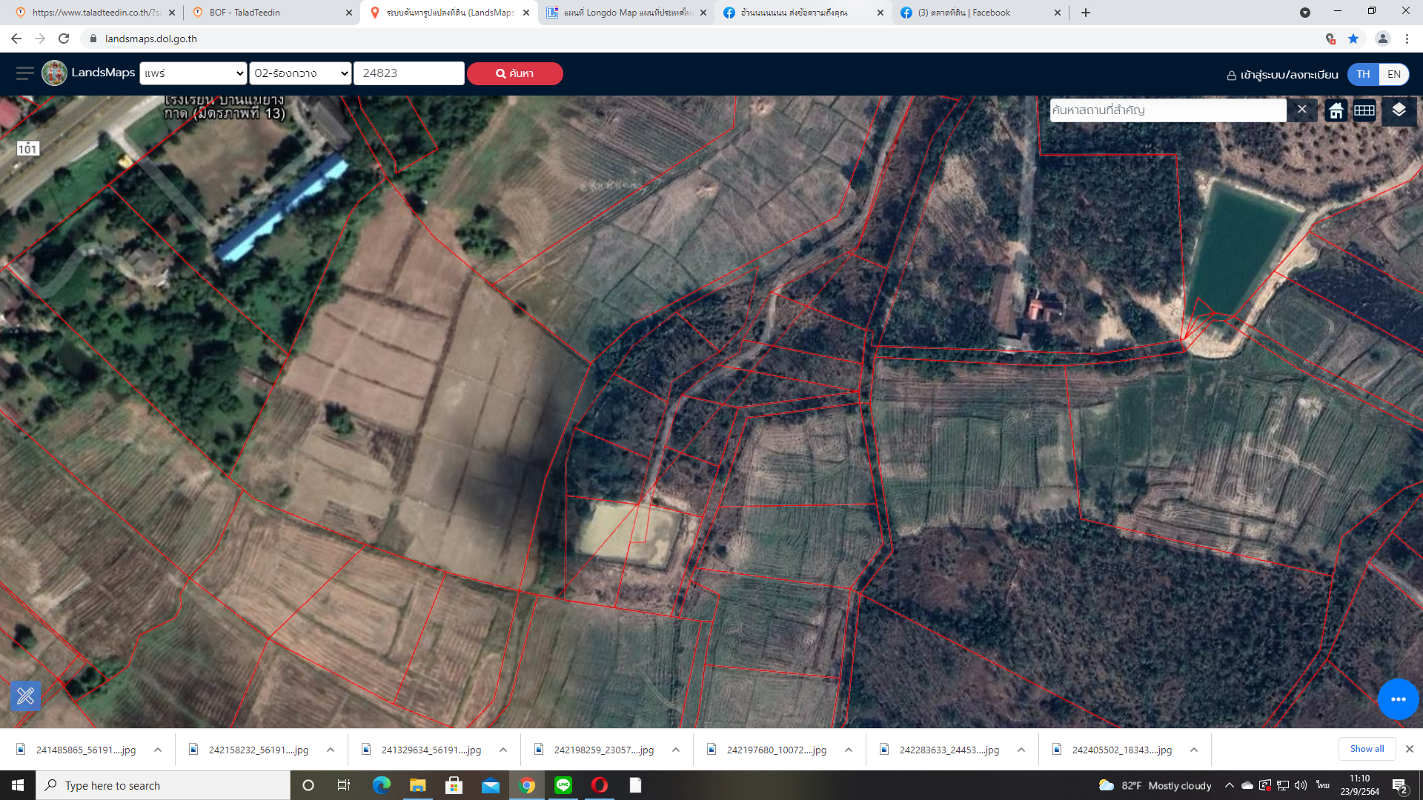Expand options for 241485865_56191.jpg download
This screenshot has height=800, width=1423.
[158, 750]
